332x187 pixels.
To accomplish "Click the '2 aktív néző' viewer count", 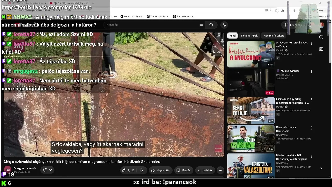I will pos(282,78).
